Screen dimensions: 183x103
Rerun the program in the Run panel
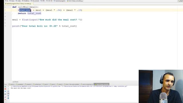(5, 87)
